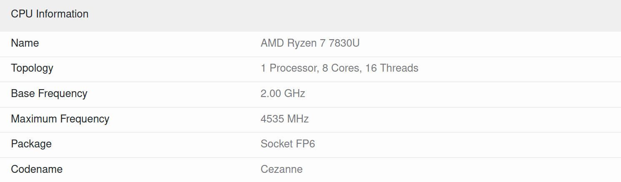Click the 4535 MHz value
The width and height of the screenshot is (621, 182).
[x=285, y=119]
